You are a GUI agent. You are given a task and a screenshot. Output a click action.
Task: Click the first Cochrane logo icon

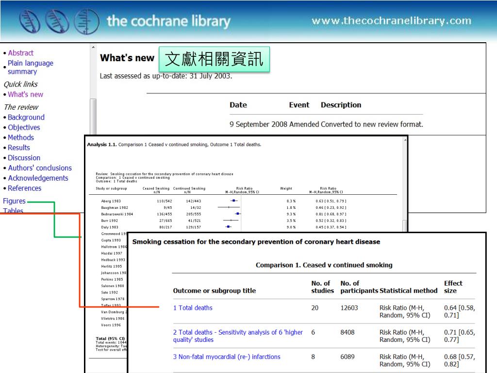30,21
